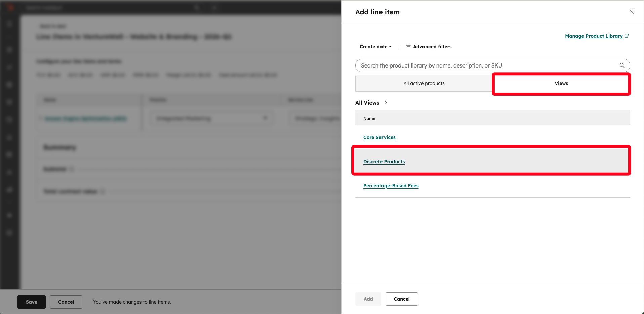The width and height of the screenshot is (644, 314).
Task: Click info icon beside Total contract value
Action: pos(103,191)
